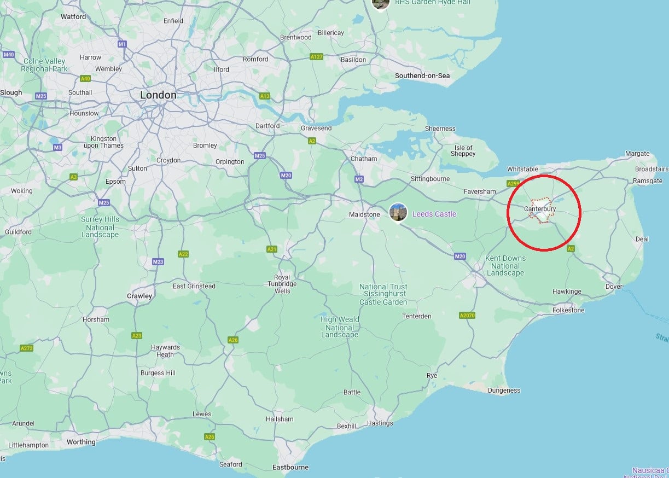
Task: Click the Kent Downs National Landscape label
Action: tap(505, 266)
